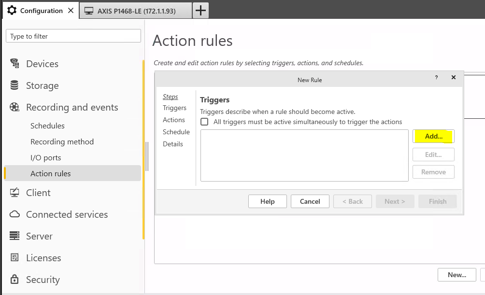Open the New Rule dialog help question mark

436,77
